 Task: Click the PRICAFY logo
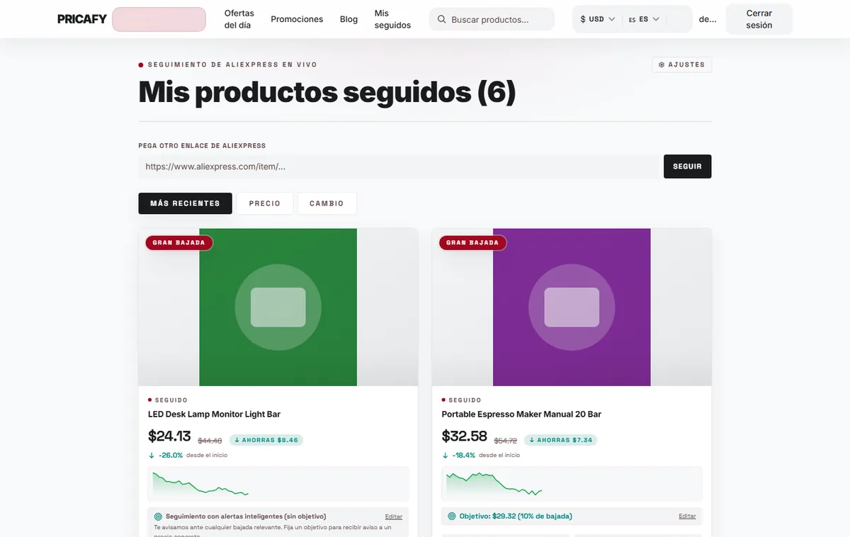click(x=82, y=19)
